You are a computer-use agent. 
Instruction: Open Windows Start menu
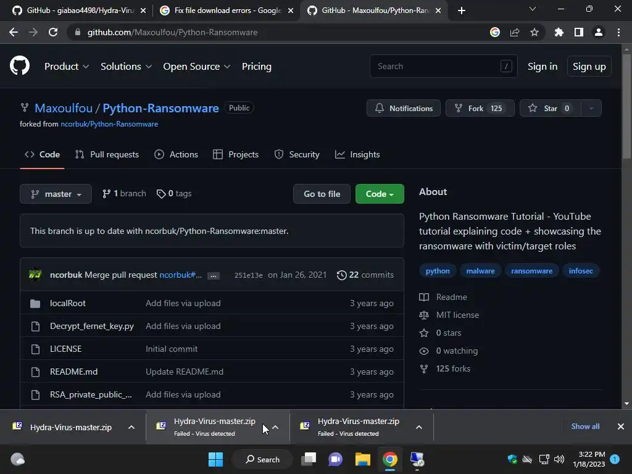(215, 459)
